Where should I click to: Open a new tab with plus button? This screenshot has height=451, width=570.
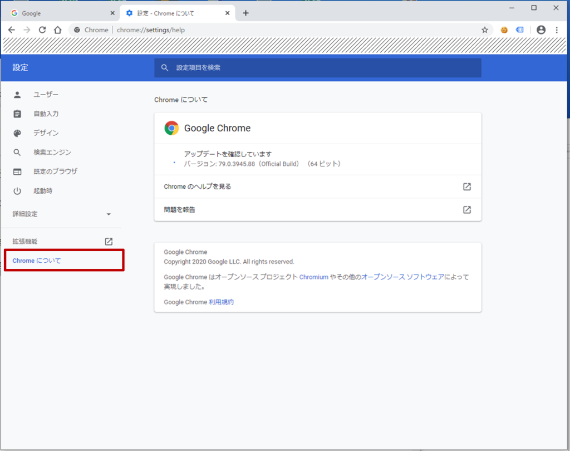(245, 13)
